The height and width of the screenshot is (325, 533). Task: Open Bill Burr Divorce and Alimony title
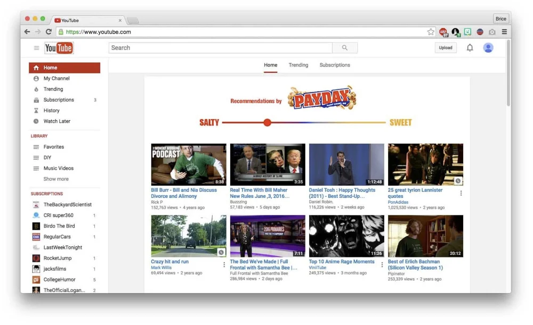click(183, 193)
